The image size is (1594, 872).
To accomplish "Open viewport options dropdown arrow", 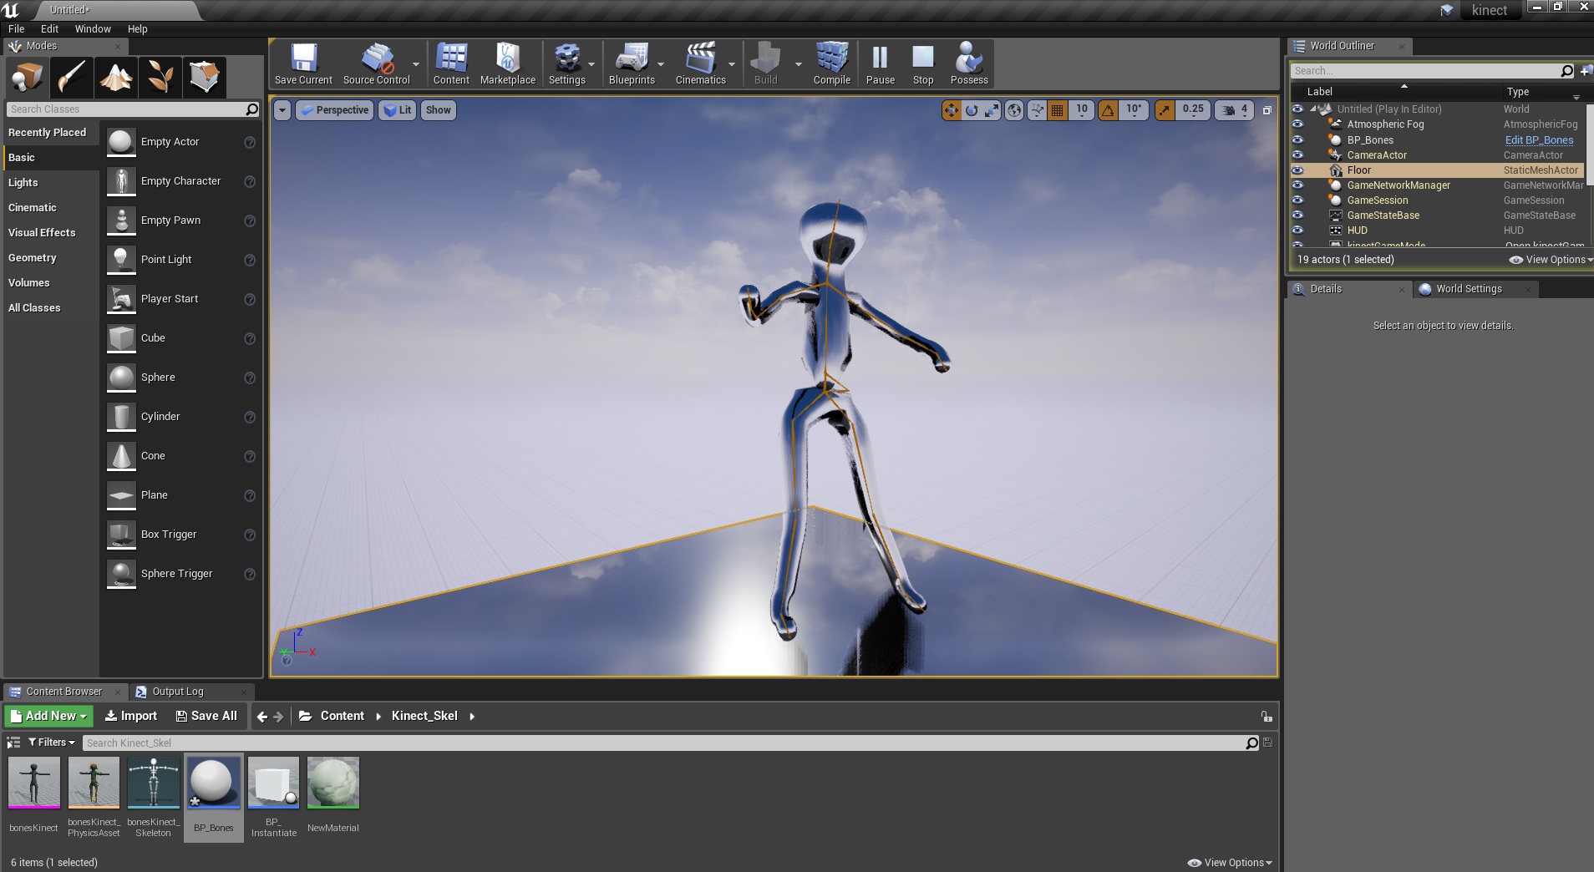I will pyautogui.click(x=282, y=110).
